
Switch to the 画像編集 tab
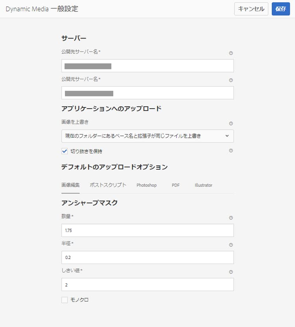(x=70, y=185)
